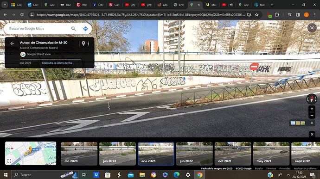The width and height of the screenshot is (320, 179).
Task: Select the ene 2023 imagery thumbnail
Action: [156, 154]
